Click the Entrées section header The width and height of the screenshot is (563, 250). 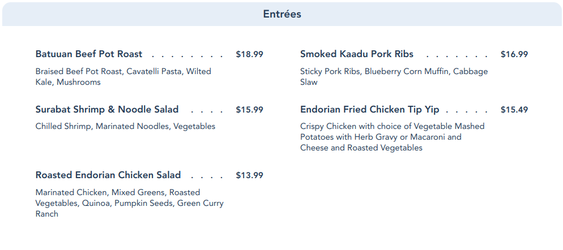point(281,14)
